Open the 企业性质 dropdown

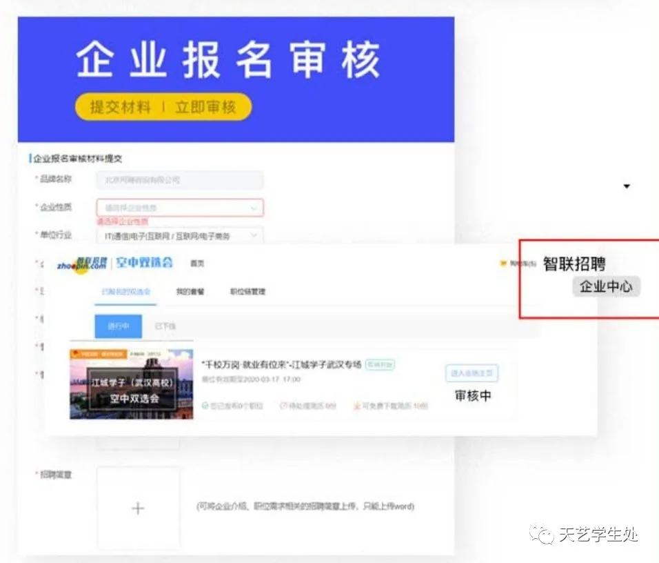click(x=180, y=208)
